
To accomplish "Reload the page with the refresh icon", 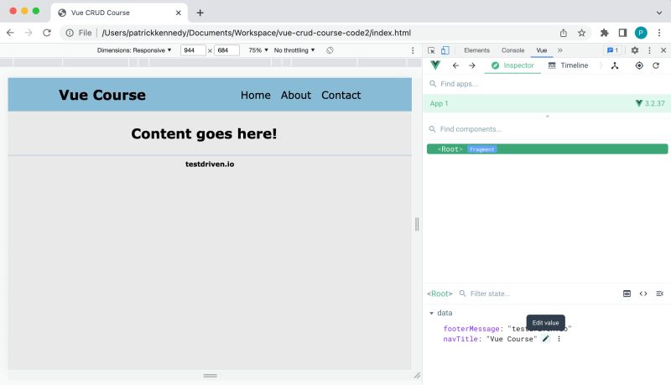I will (x=47, y=33).
